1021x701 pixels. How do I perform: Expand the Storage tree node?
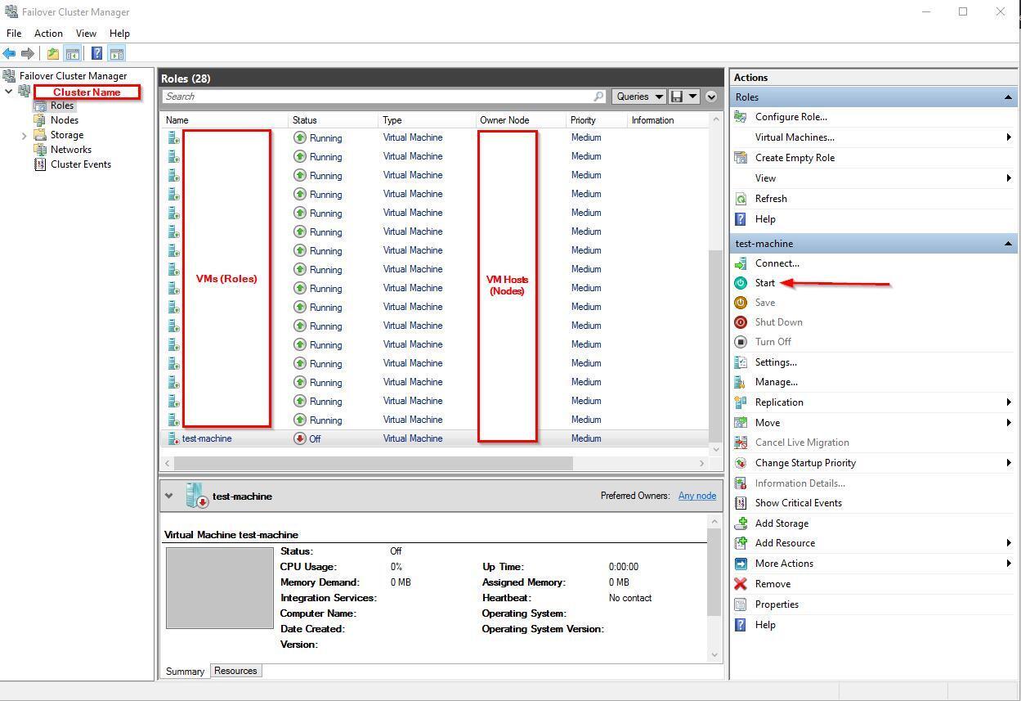25,136
